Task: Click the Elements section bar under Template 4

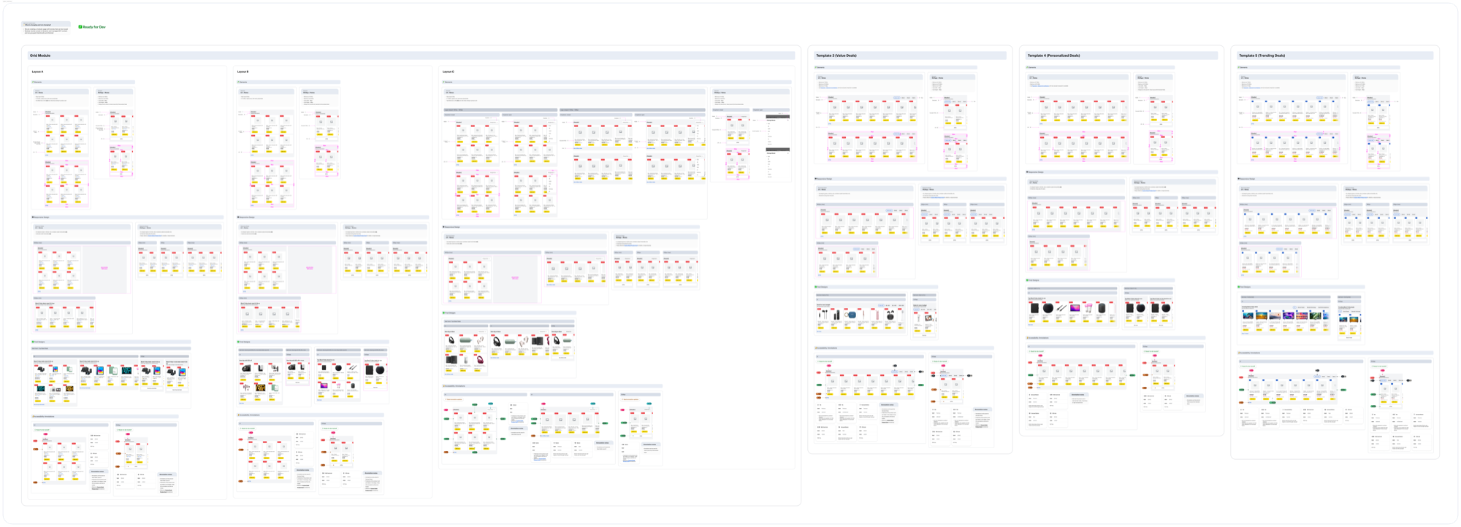Action: click(x=1100, y=67)
